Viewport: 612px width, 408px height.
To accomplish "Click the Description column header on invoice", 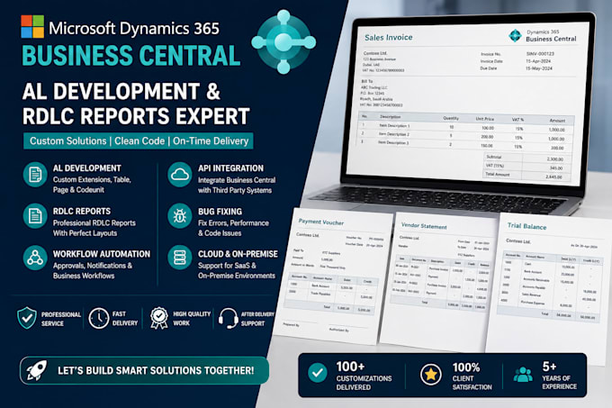I will 391,117.
